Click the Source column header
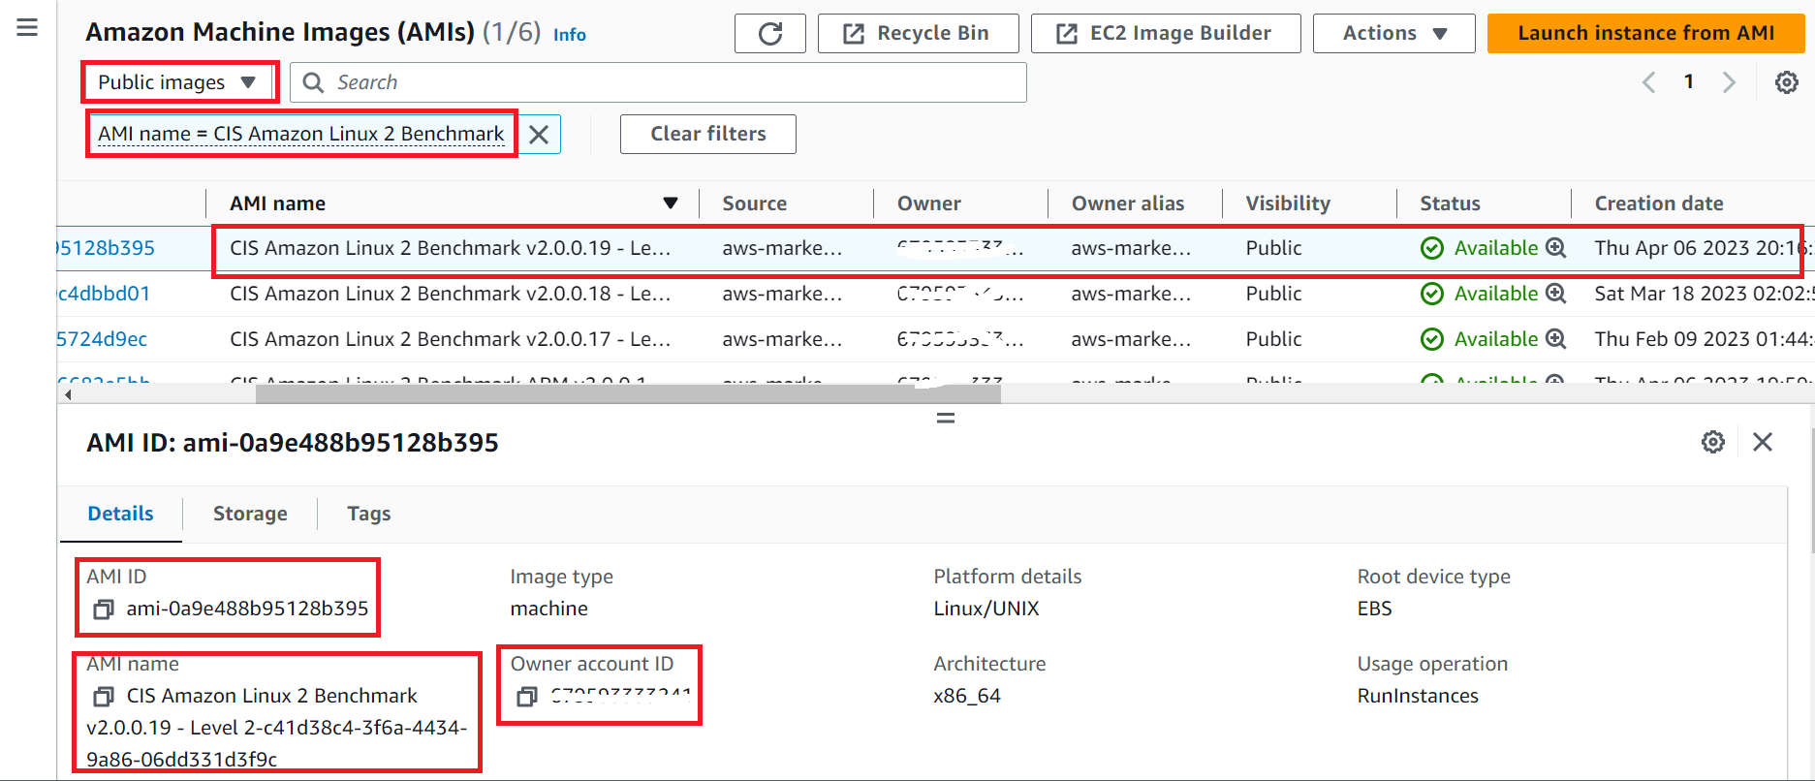 pos(755,203)
